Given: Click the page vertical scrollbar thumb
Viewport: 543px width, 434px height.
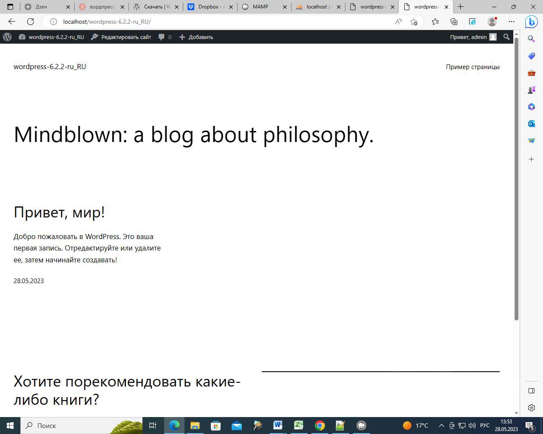Looking at the screenshot, I should [516, 178].
